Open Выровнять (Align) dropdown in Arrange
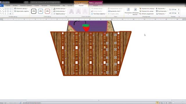Image resolution: width=186 pixels, height=104 pixels. (x=161, y=9)
